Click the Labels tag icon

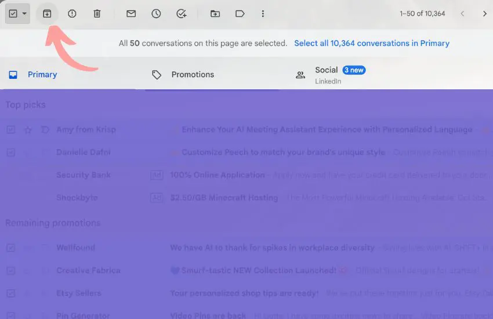point(240,13)
